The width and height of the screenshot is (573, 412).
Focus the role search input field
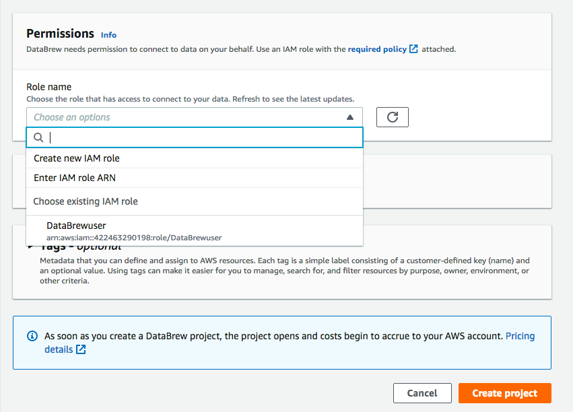point(195,137)
